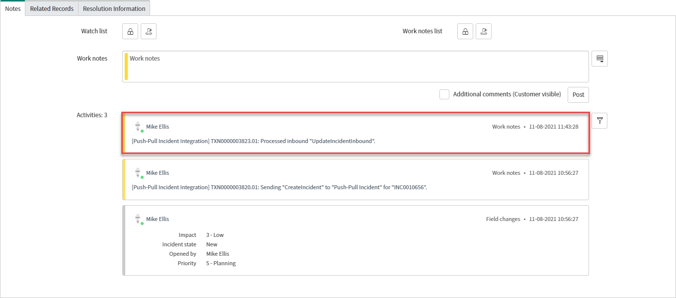The width and height of the screenshot is (676, 298).
Task: Click the Field changes activity label
Action: tap(503, 219)
